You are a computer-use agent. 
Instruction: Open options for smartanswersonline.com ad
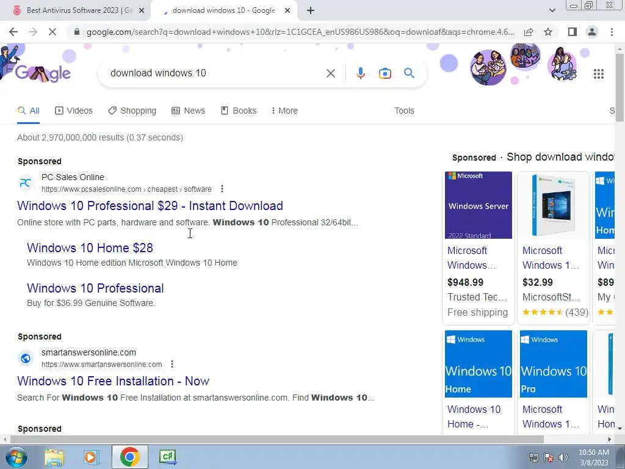(172, 364)
